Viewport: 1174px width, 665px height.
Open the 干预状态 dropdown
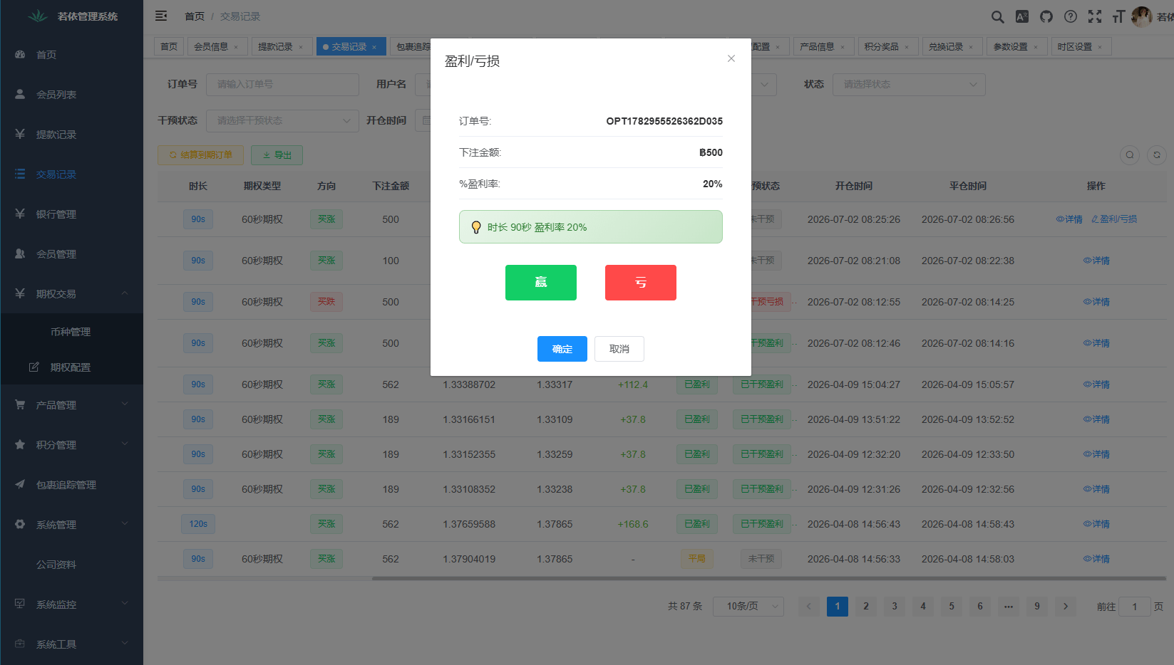282,120
